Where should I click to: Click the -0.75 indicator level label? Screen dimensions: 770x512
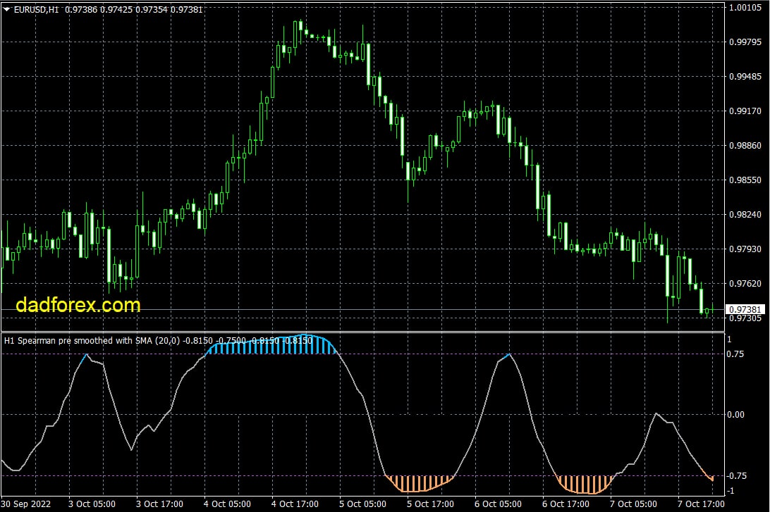click(737, 475)
